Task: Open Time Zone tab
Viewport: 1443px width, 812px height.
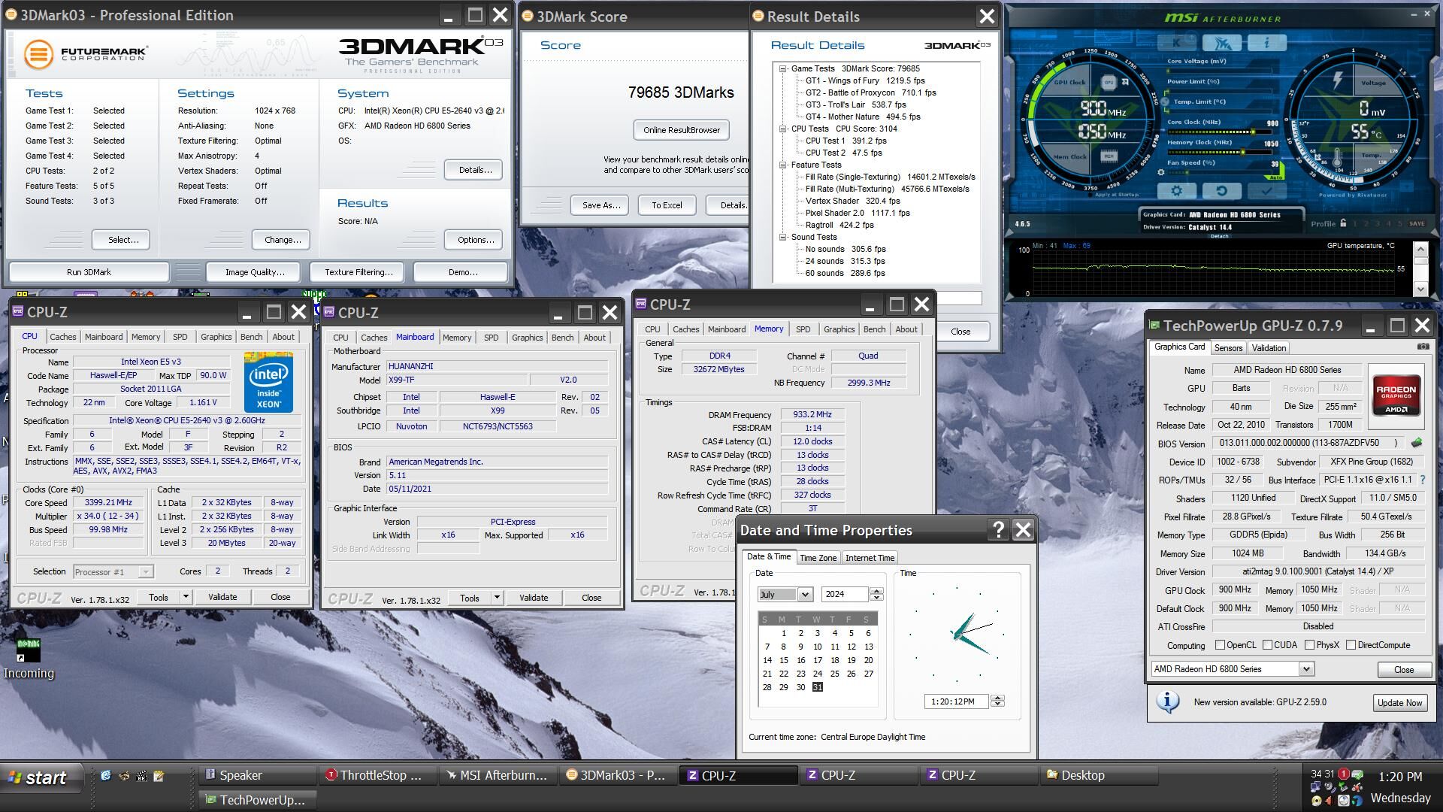Action: (818, 558)
